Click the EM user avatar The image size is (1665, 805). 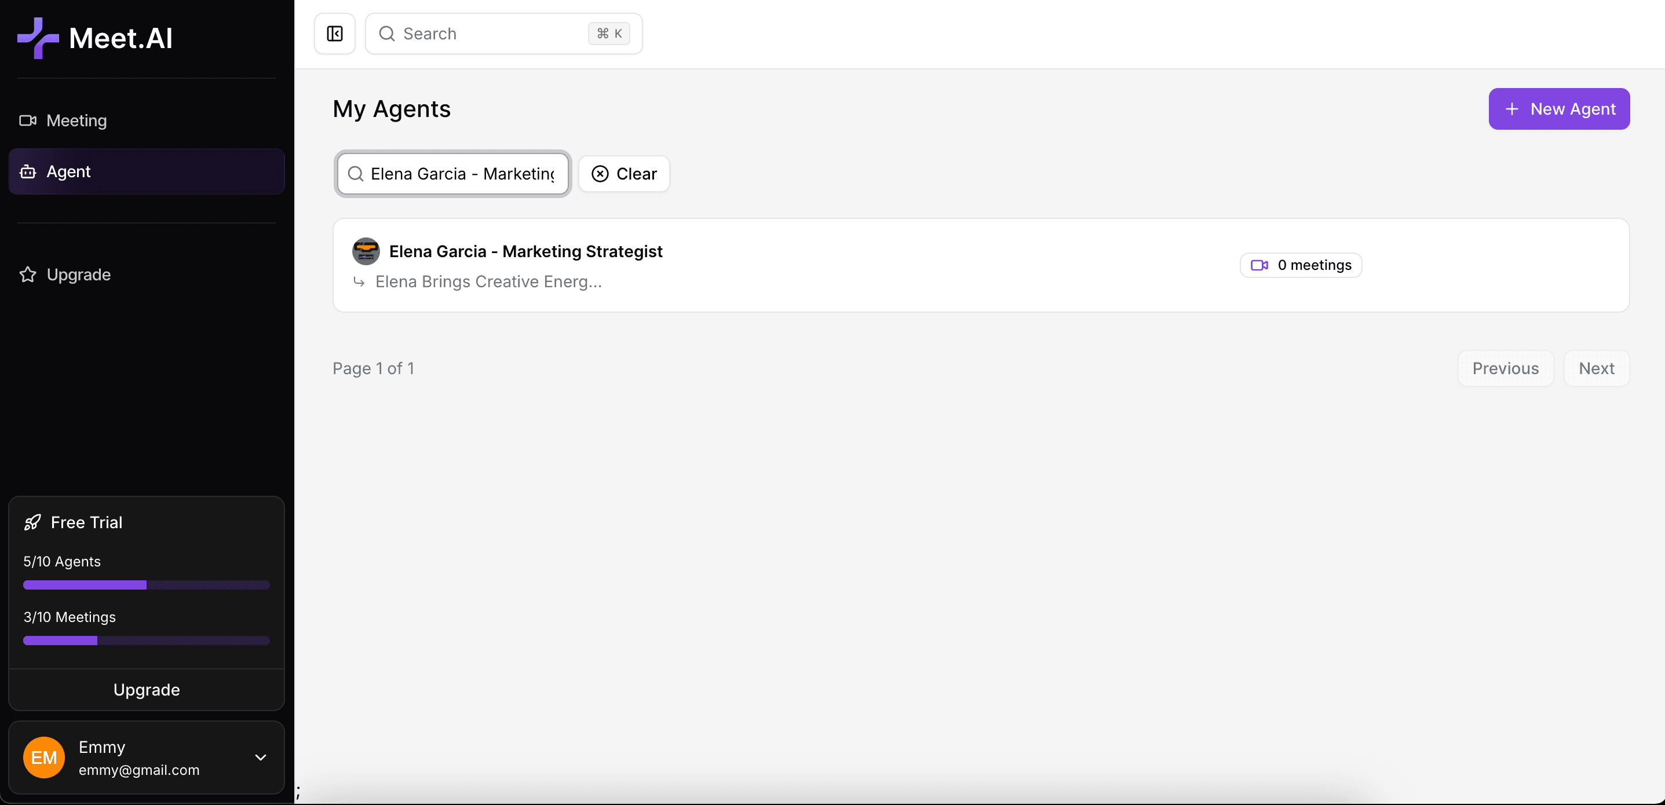point(44,757)
